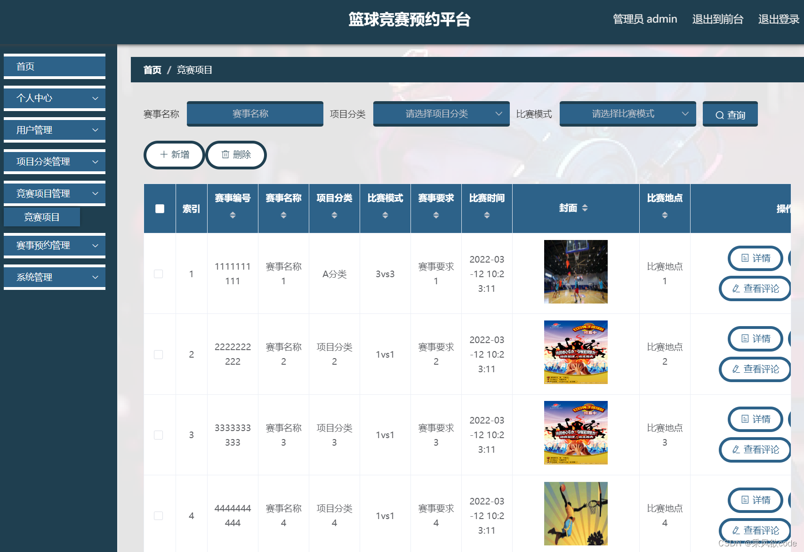Screen dimensions: 804x552
Task: Click the trash icon on the 删除 button
Action: point(225,155)
